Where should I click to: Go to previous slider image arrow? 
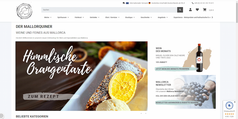point(141,113)
